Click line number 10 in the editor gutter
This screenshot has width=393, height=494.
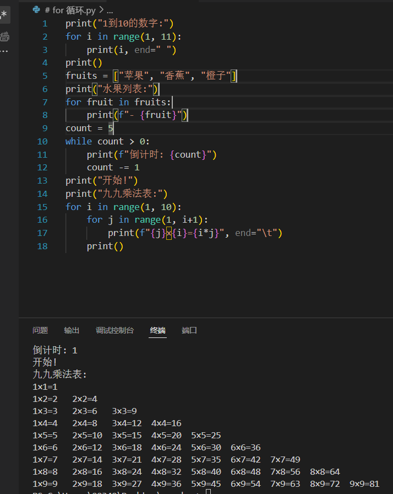coord(42,141)
